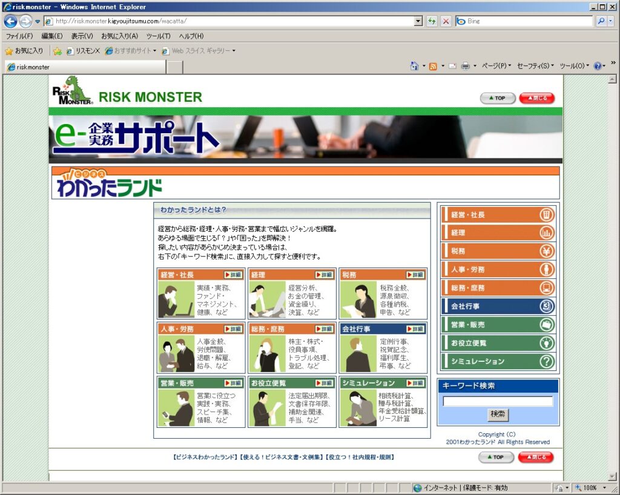The image size is (620, 495).
Task: Open the お気に入り(A) menu
Action: tap(119, 36)
